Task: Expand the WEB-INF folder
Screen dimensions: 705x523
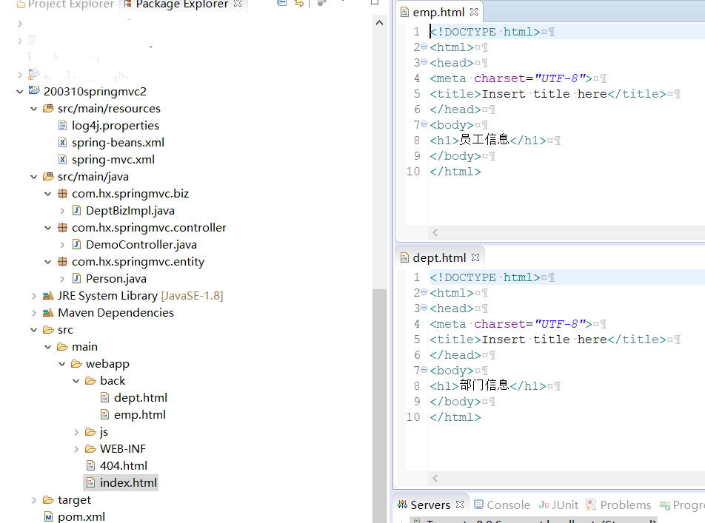Action: (x=76, y=449)
